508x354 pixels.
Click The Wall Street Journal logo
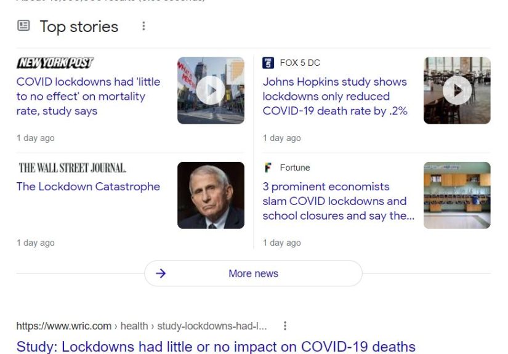click(x=72, y=167)
